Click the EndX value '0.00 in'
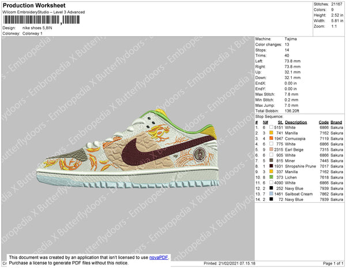This screenshot has height=268, width=346. pos(291,83)
